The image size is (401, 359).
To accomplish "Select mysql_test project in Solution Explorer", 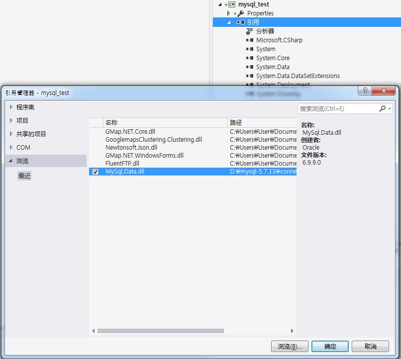I will 253,4.
